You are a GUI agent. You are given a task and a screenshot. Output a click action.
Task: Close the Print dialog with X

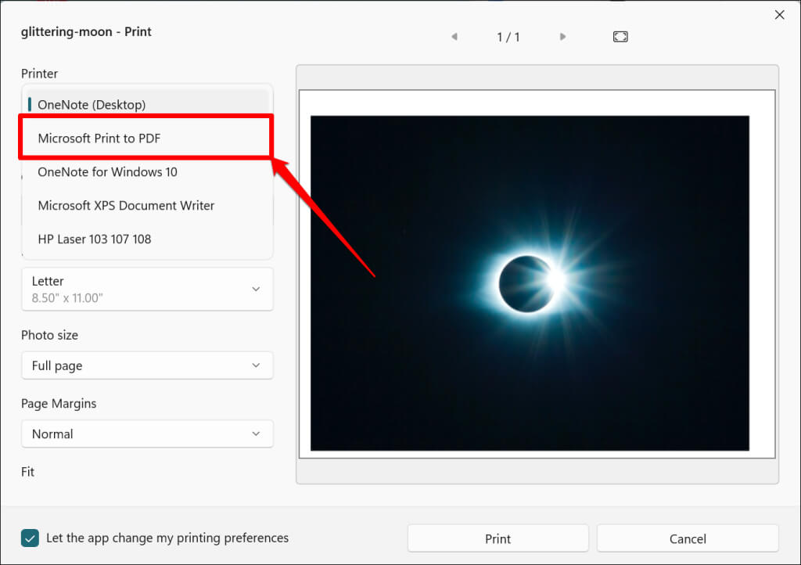pos(779,14)
